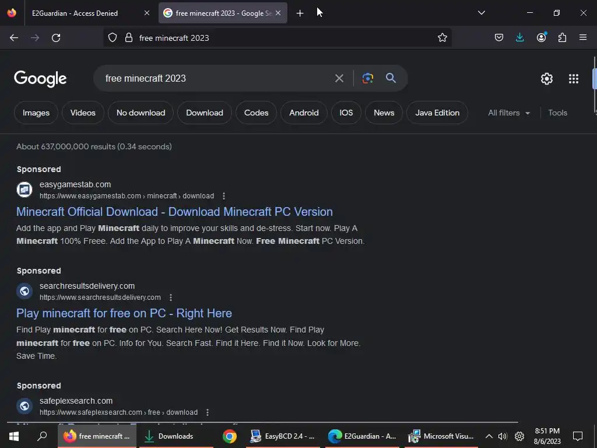Switch to Firefox free minecraft taskbar item

click(97, 436)
